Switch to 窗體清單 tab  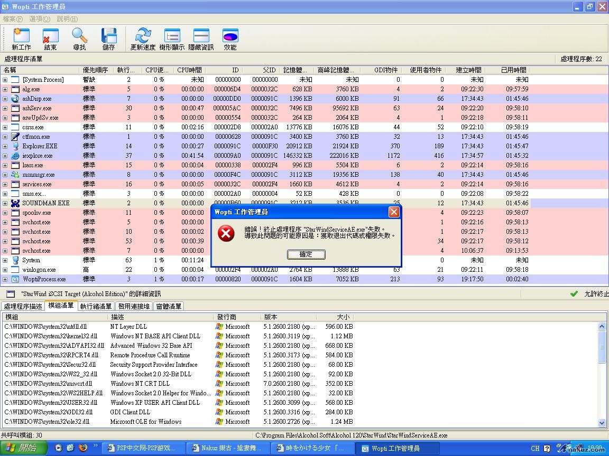[169, 306]
